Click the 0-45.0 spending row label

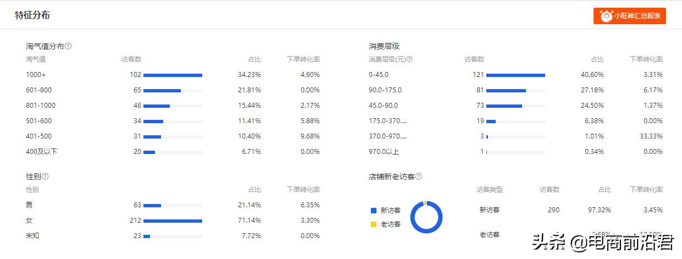pyautogui.click(x=379, y=75)
